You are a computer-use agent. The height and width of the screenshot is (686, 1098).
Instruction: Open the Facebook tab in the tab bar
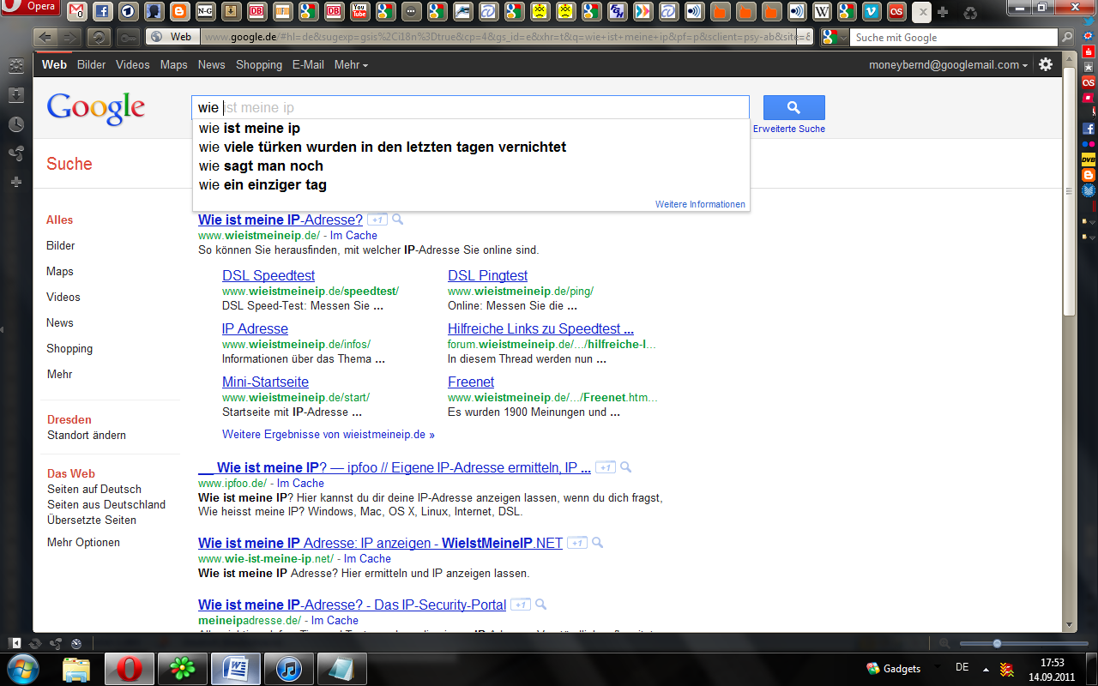point(102,11)
